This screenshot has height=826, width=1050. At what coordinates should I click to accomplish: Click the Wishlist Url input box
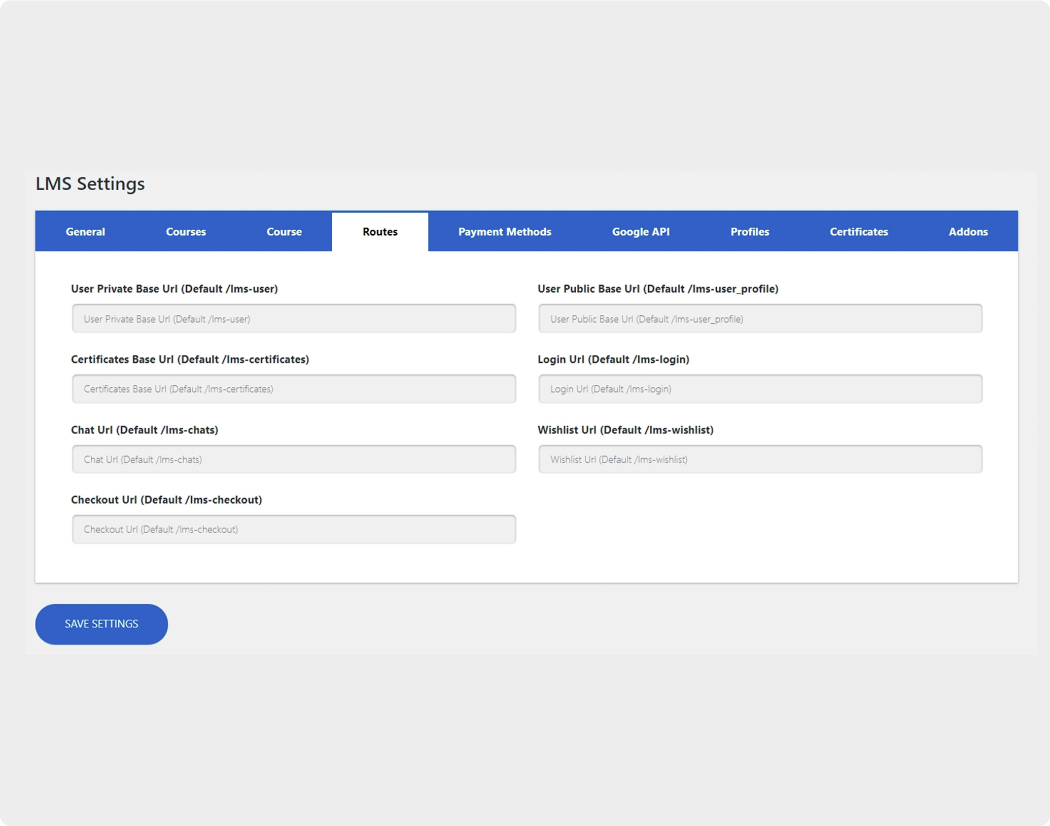pos(760,459)
